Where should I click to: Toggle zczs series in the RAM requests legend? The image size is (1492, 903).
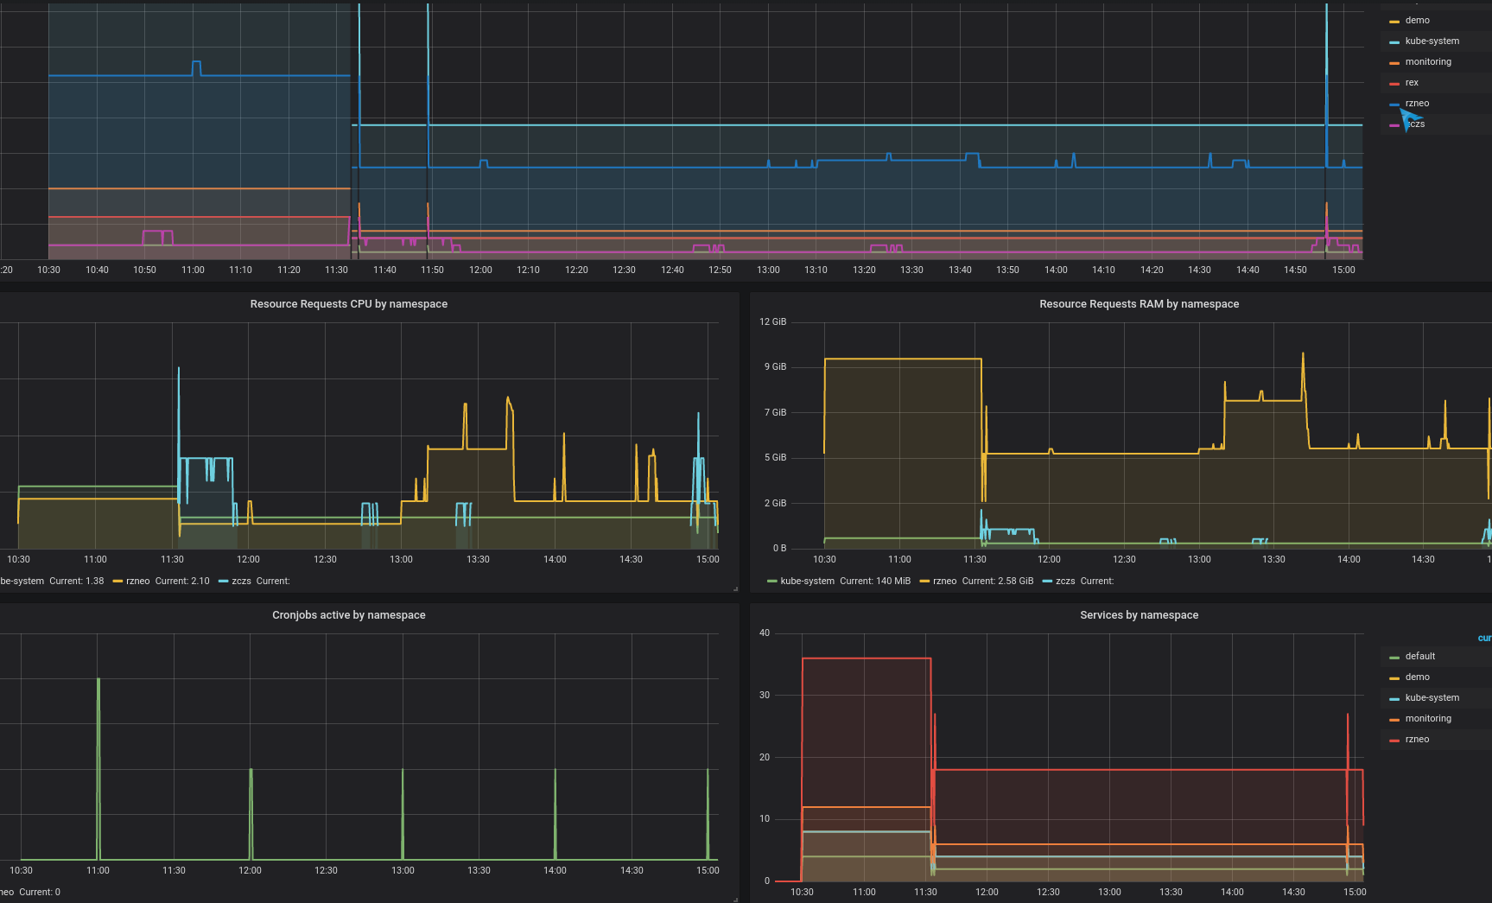(x=1065, y=582)
